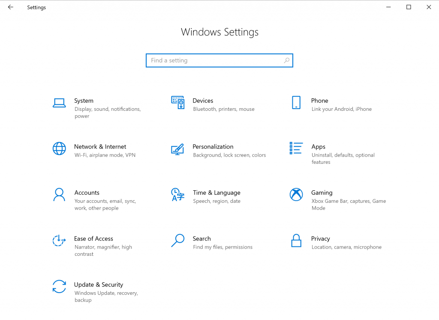Open Apps settings via list icon
This screenshot has height=320, width=439.
click(x=296, y=149)
